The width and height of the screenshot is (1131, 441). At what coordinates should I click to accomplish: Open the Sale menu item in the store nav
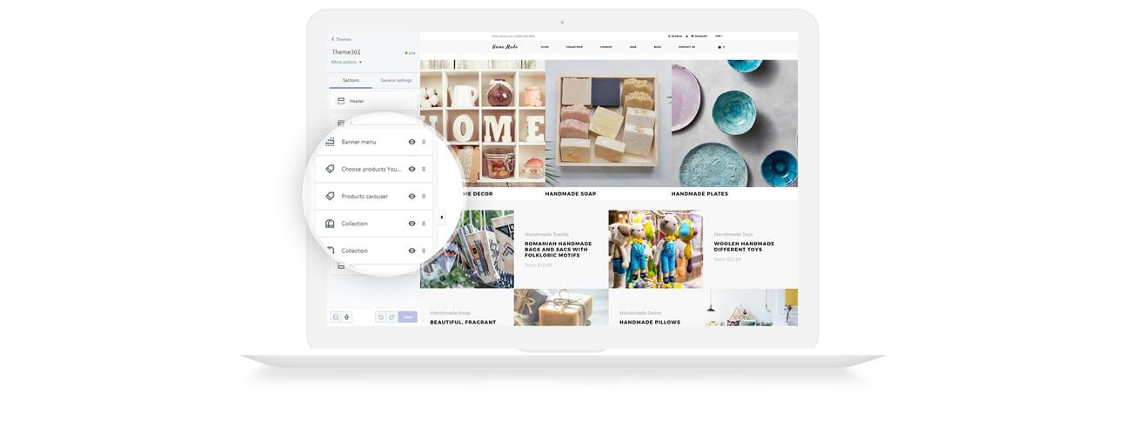[633, 47]
